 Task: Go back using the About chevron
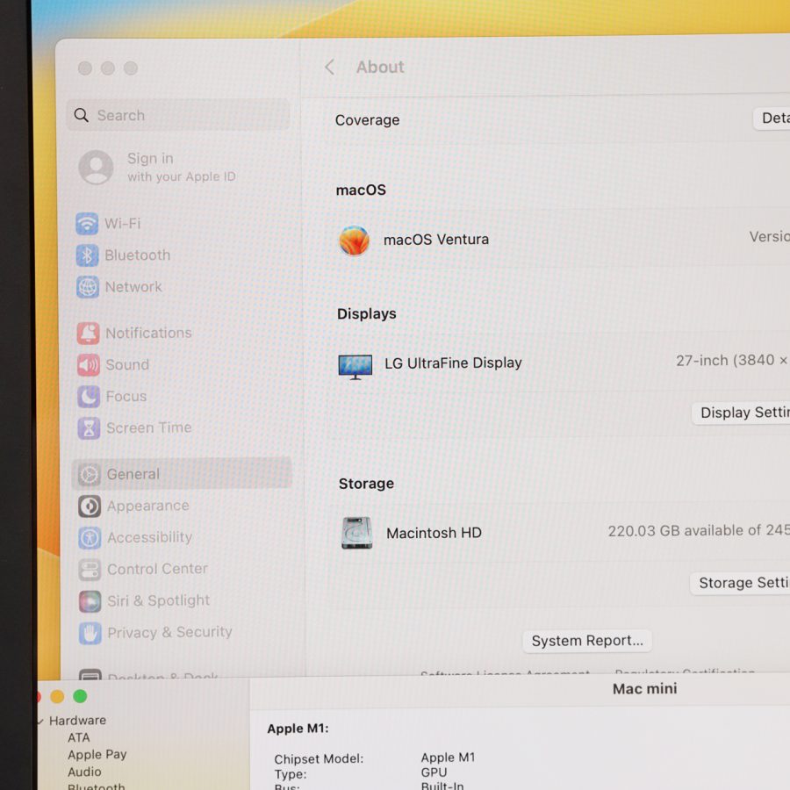tap(330, 67)
